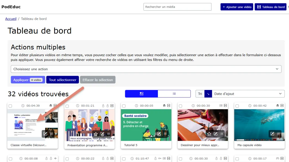Click the Tableau de bord header button
This screenshot has height=162, width=289.
pos(271,7)
